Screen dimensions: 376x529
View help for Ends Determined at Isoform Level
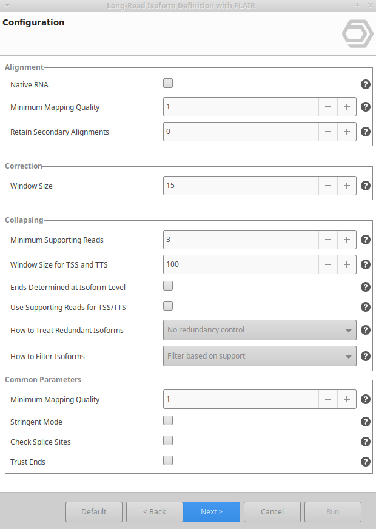pos(366,287)
